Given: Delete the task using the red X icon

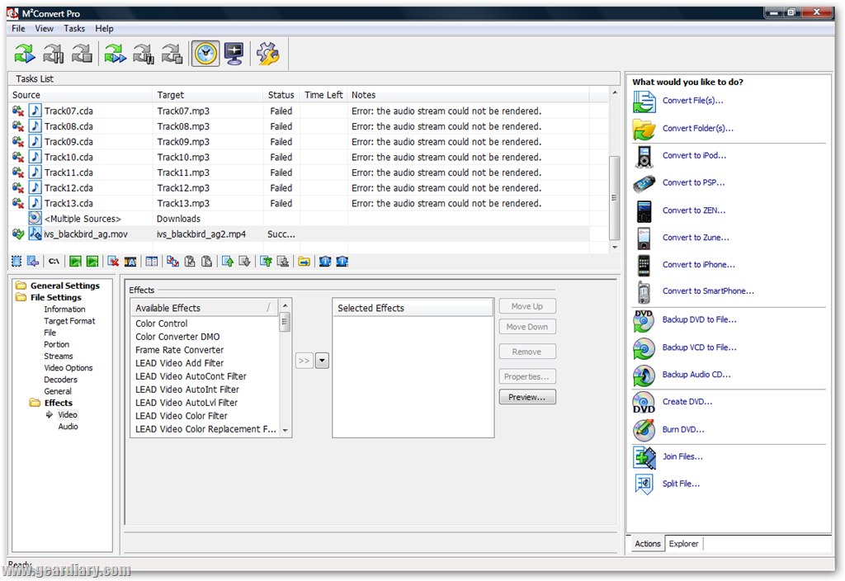Looking at the screenshot, I should tap(113, 262).
